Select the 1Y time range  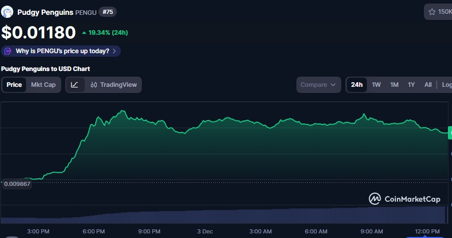click(x=411, y=85)
